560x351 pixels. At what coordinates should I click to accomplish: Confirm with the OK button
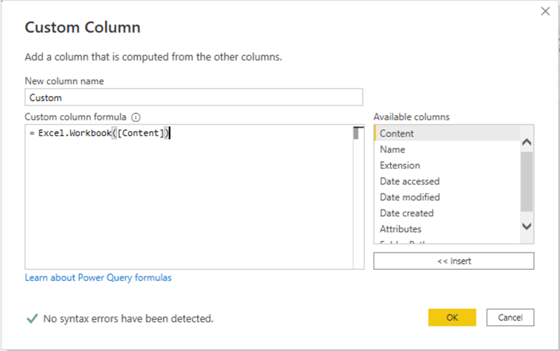[452, 318]
